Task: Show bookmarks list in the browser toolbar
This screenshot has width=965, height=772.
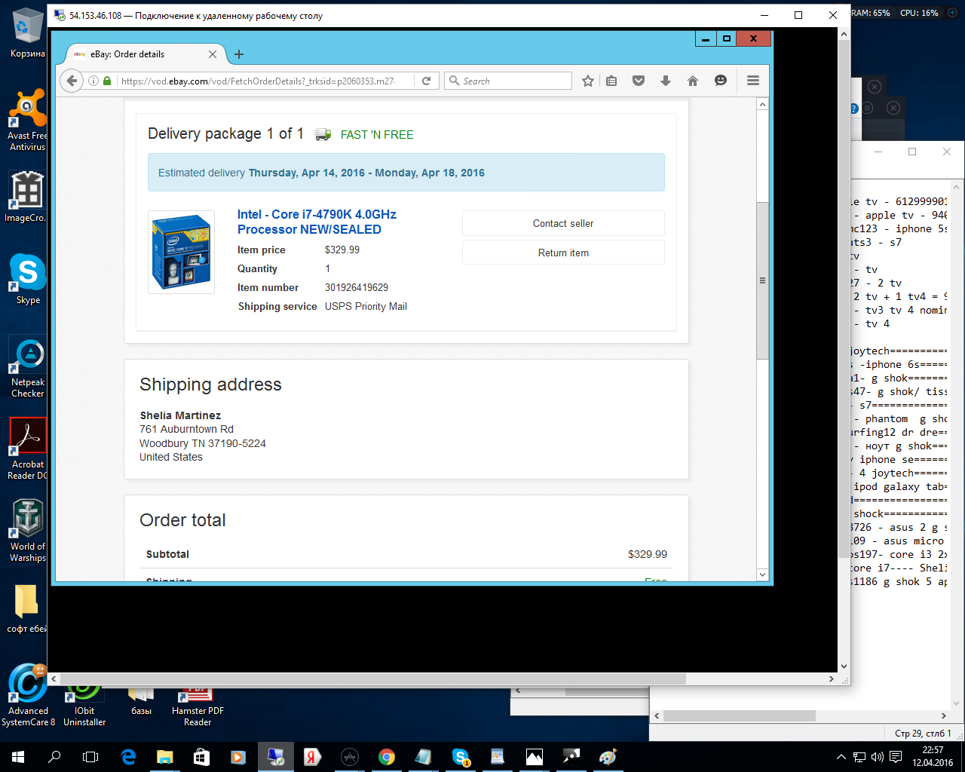Action: pos(611,81)
